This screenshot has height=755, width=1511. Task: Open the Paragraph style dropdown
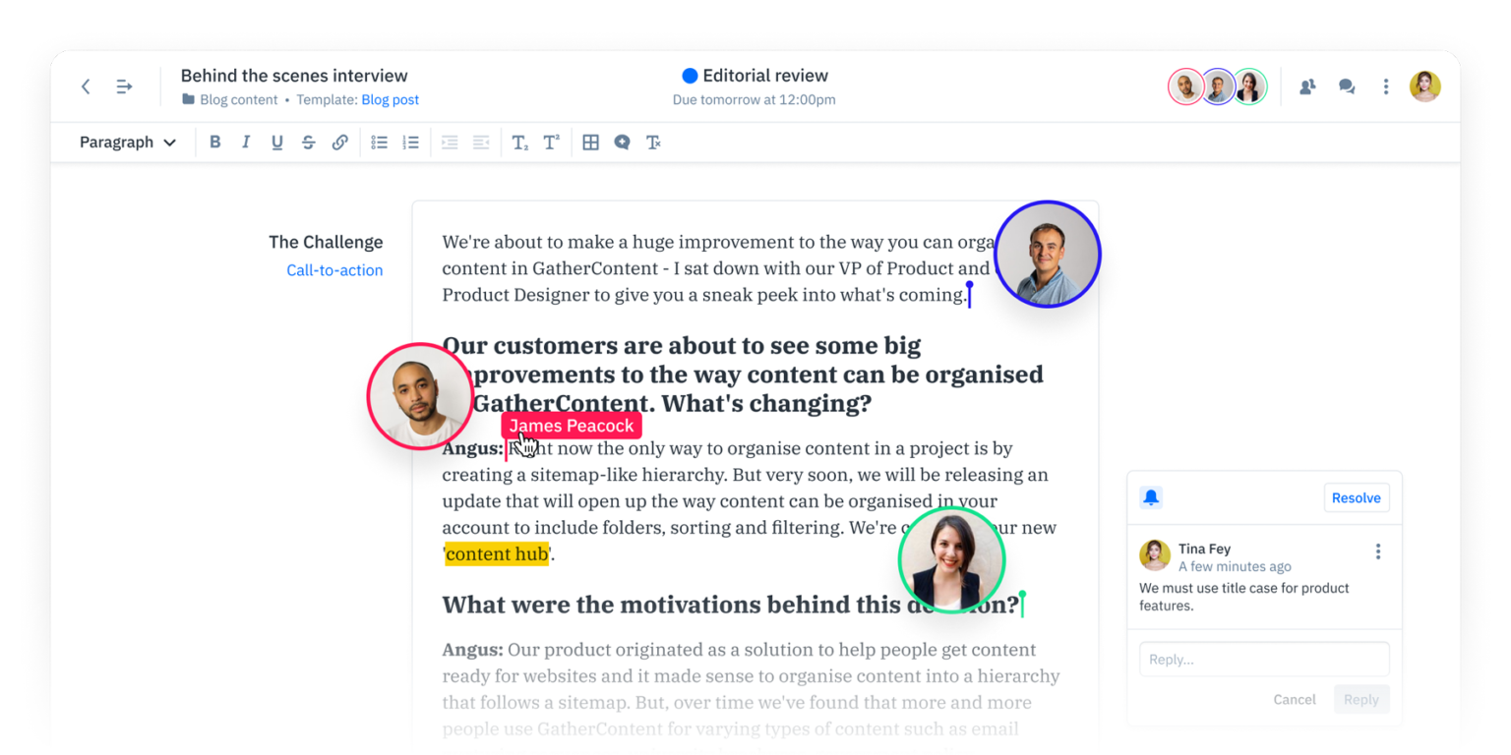[x=126, y=143]
